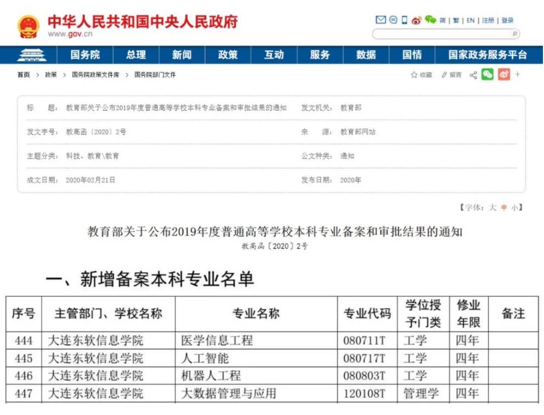The width and height of the screenshot is (544, 415).
Task: Click the 主题分类 value 科技、教育\教育
Action: coord(93,156)
